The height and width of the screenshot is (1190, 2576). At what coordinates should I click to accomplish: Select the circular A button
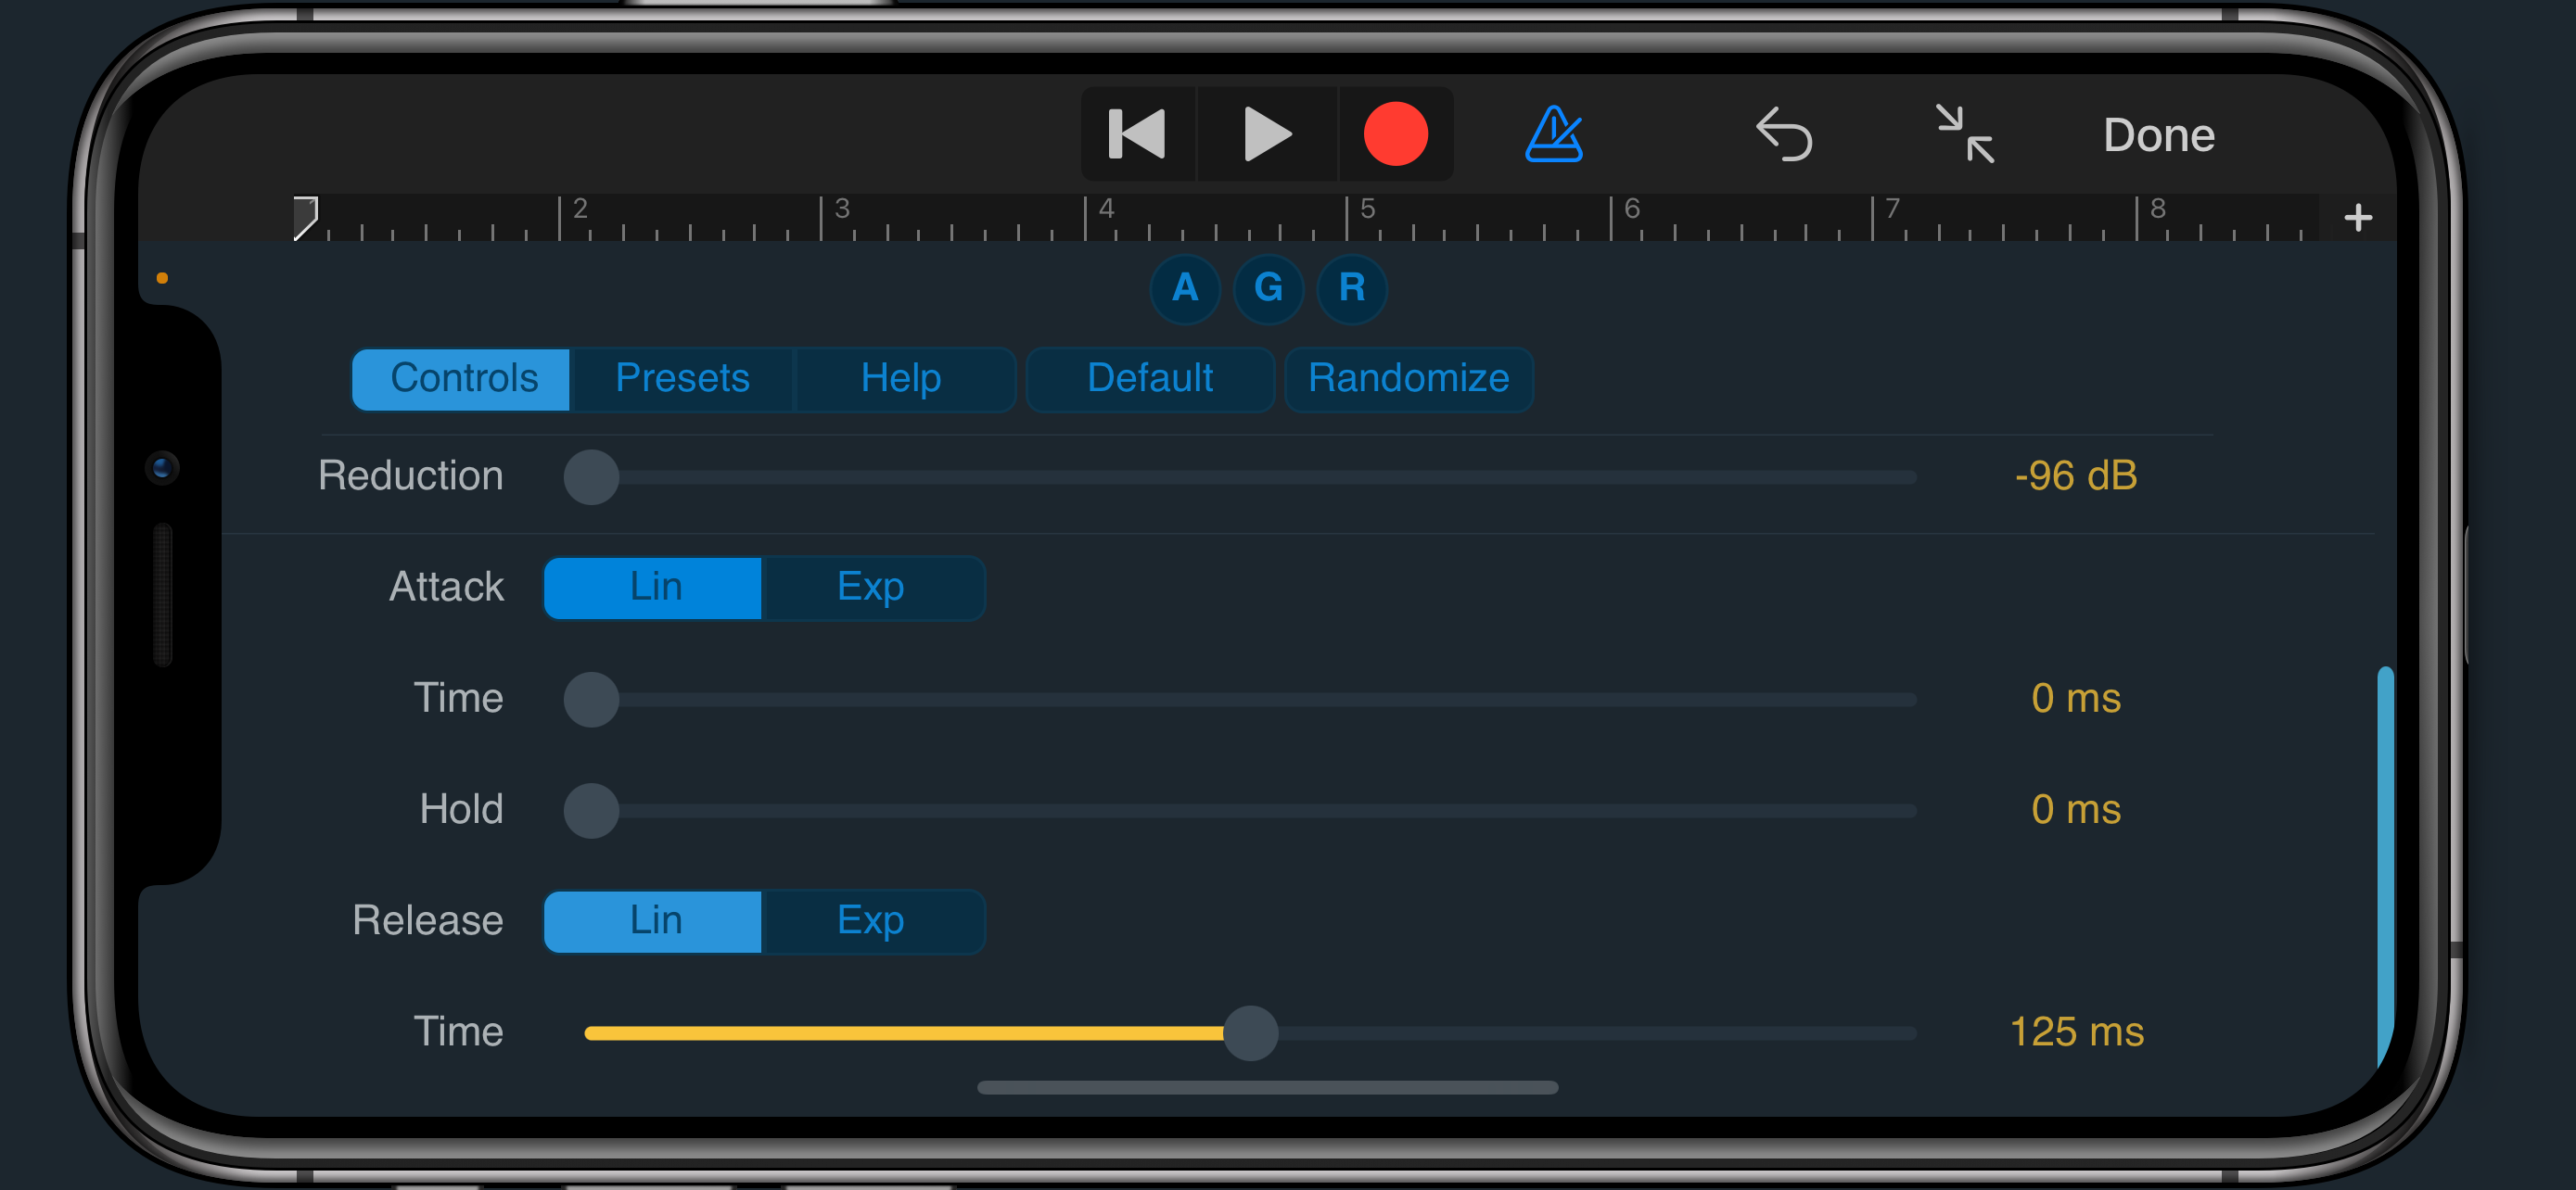tap(1185, 289)
